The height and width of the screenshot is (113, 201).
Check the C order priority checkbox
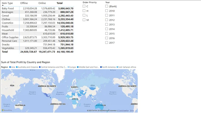point(84,6)
